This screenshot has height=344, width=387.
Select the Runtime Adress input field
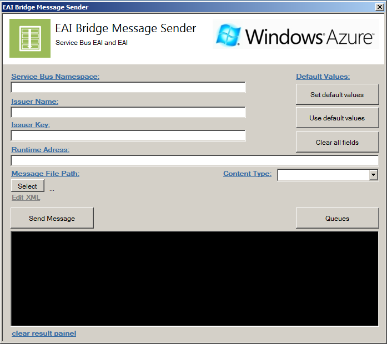tap(194, 161)
